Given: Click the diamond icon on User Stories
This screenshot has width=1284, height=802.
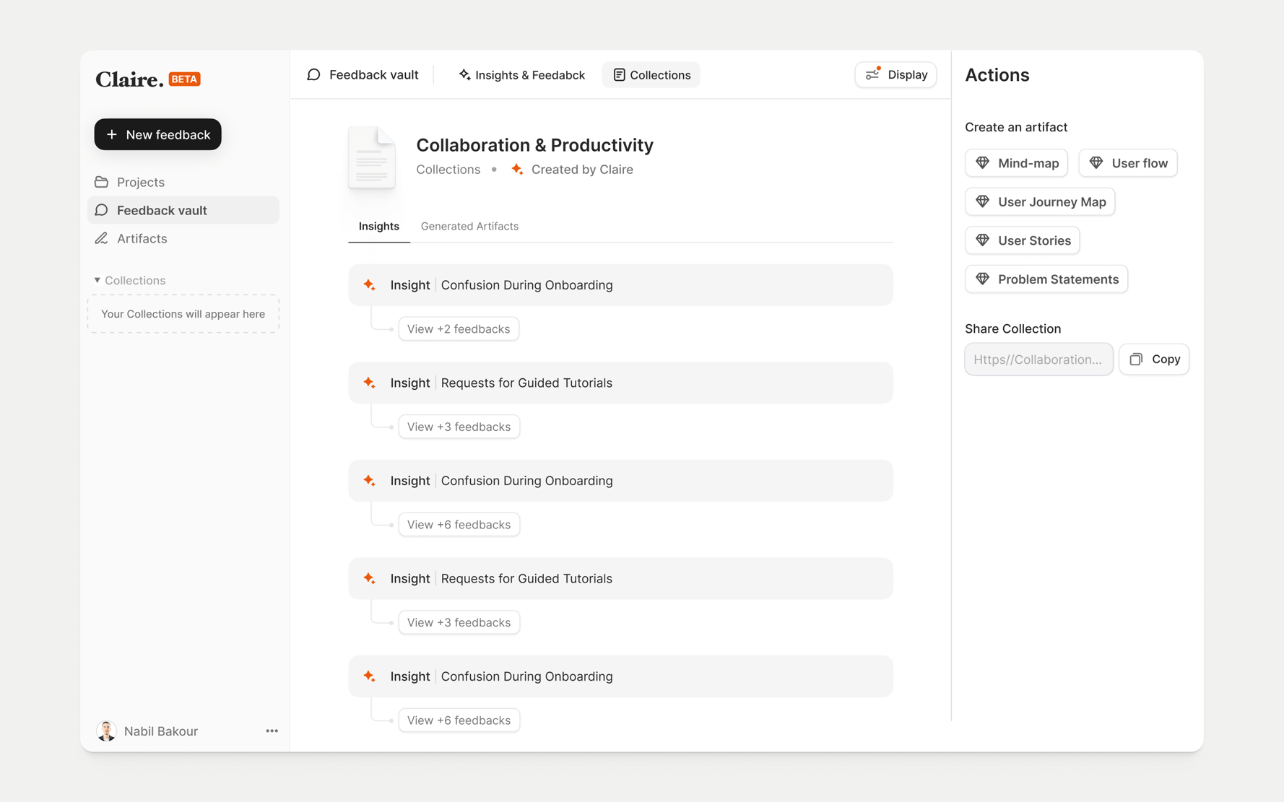Looking at the screenshot, I should point(983,240).
